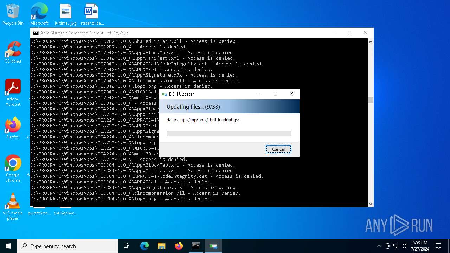Open the volume tray icon
450x253 pixels.
coord(405,246)
